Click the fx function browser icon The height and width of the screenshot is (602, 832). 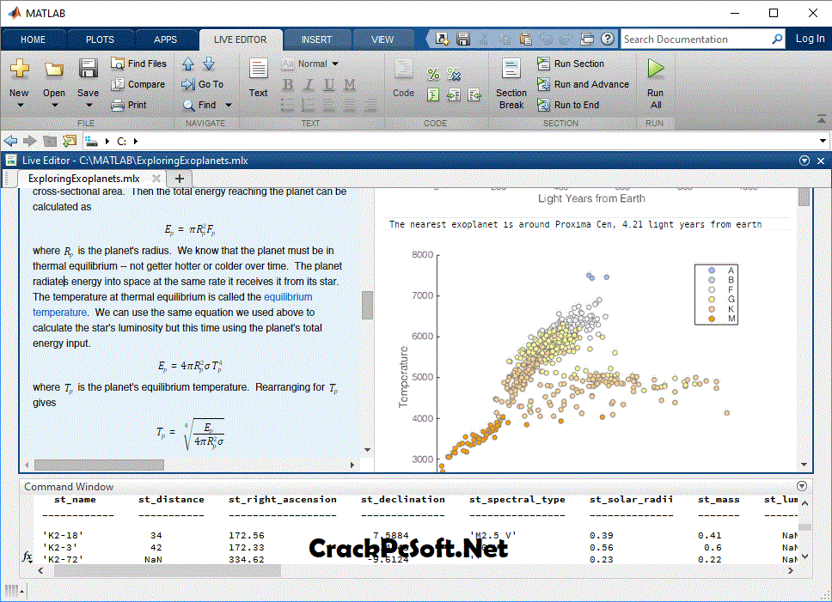(x=27, y=556)
